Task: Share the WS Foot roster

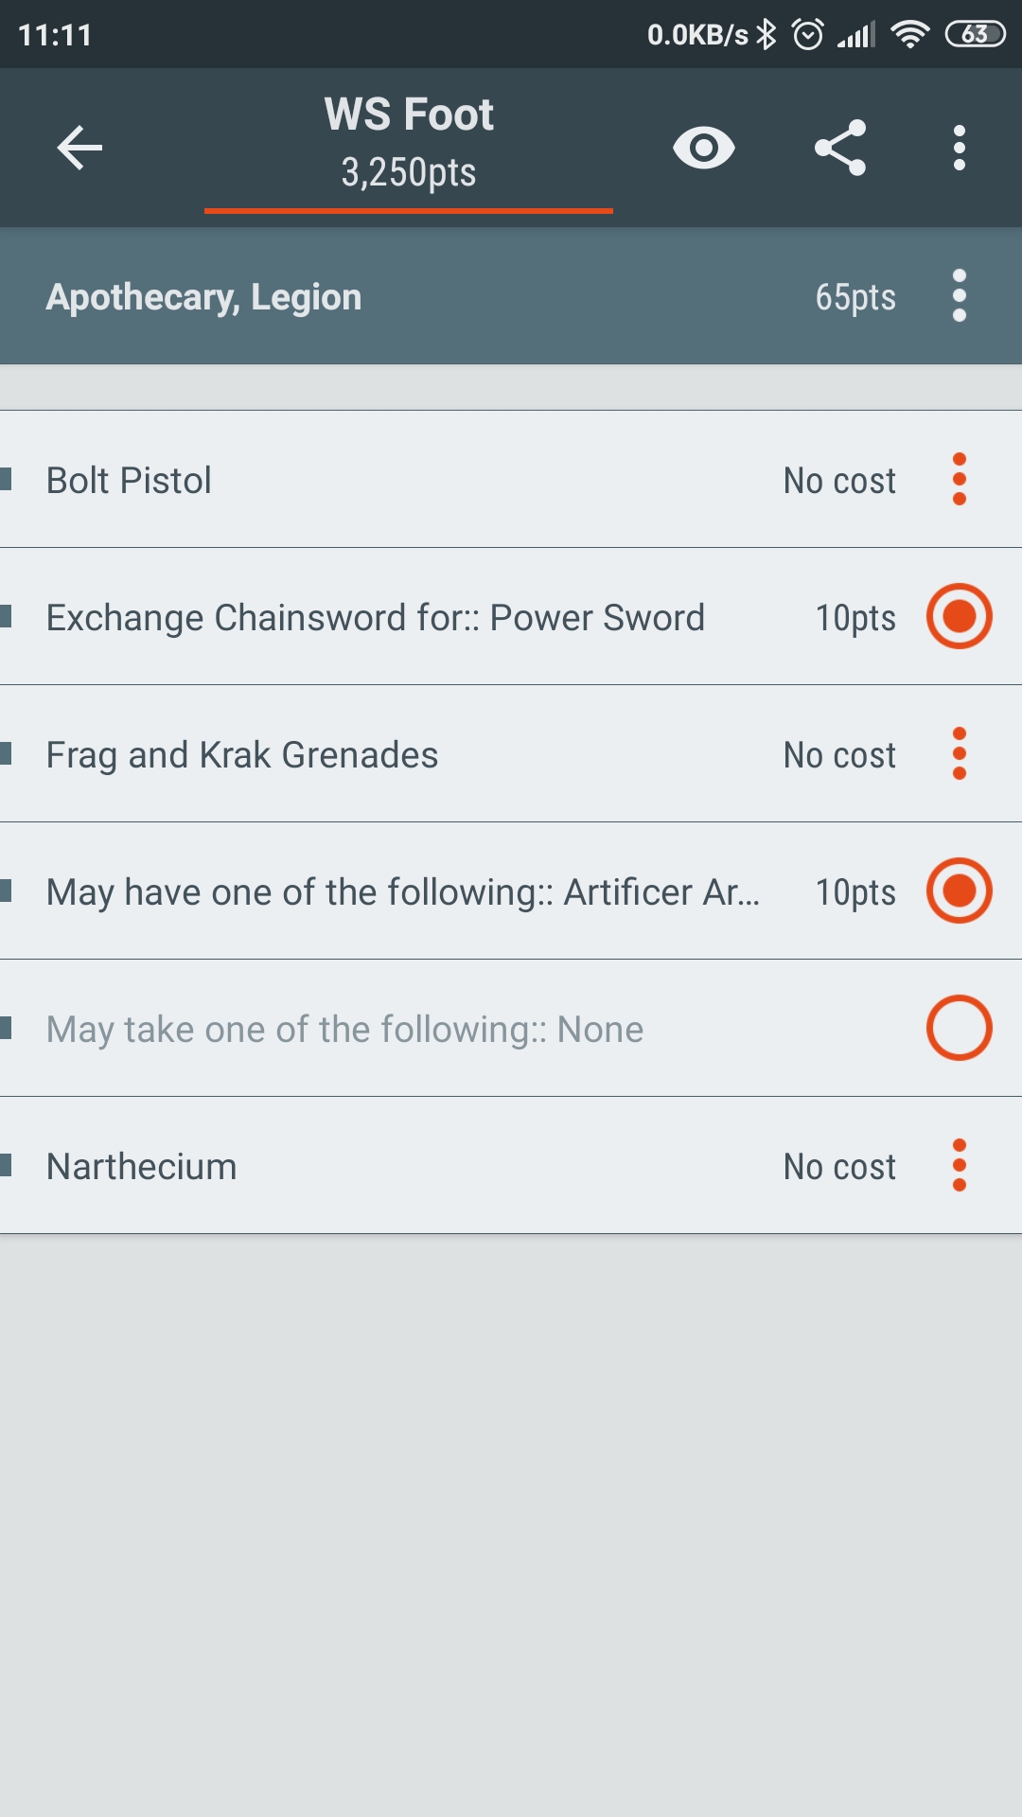Action: click(x=840, y=147)
